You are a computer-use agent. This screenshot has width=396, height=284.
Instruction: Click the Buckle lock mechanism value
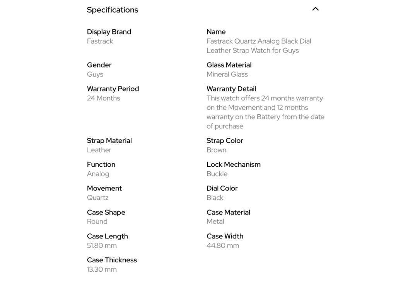(x=217, y=174)
